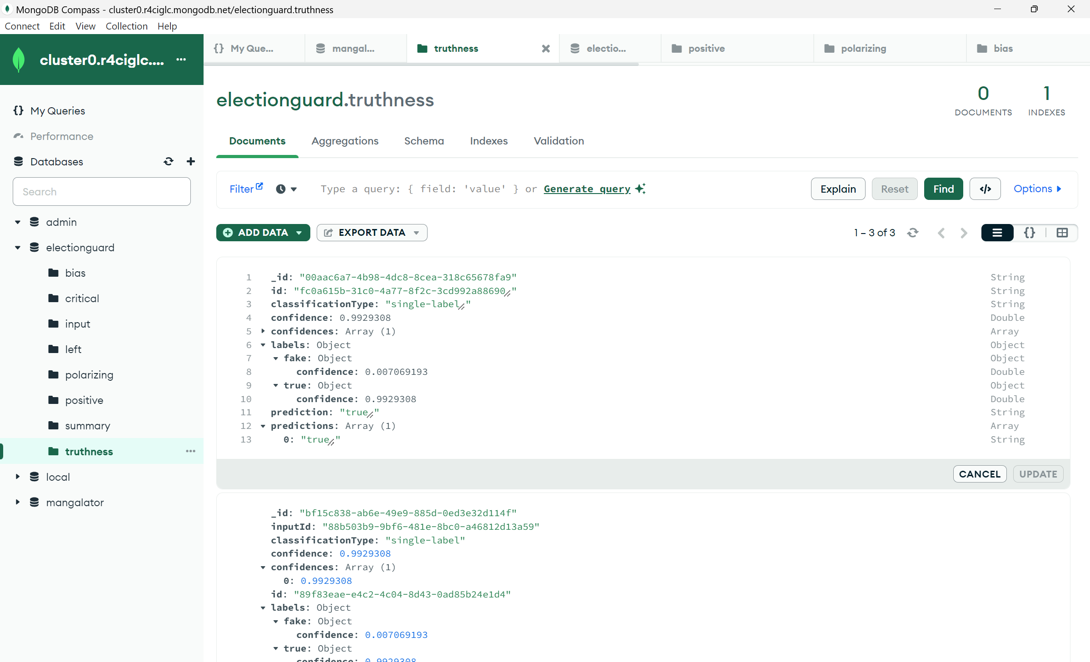Click the export to language code icon
1090x662 pixels.
tap(985, 189)
